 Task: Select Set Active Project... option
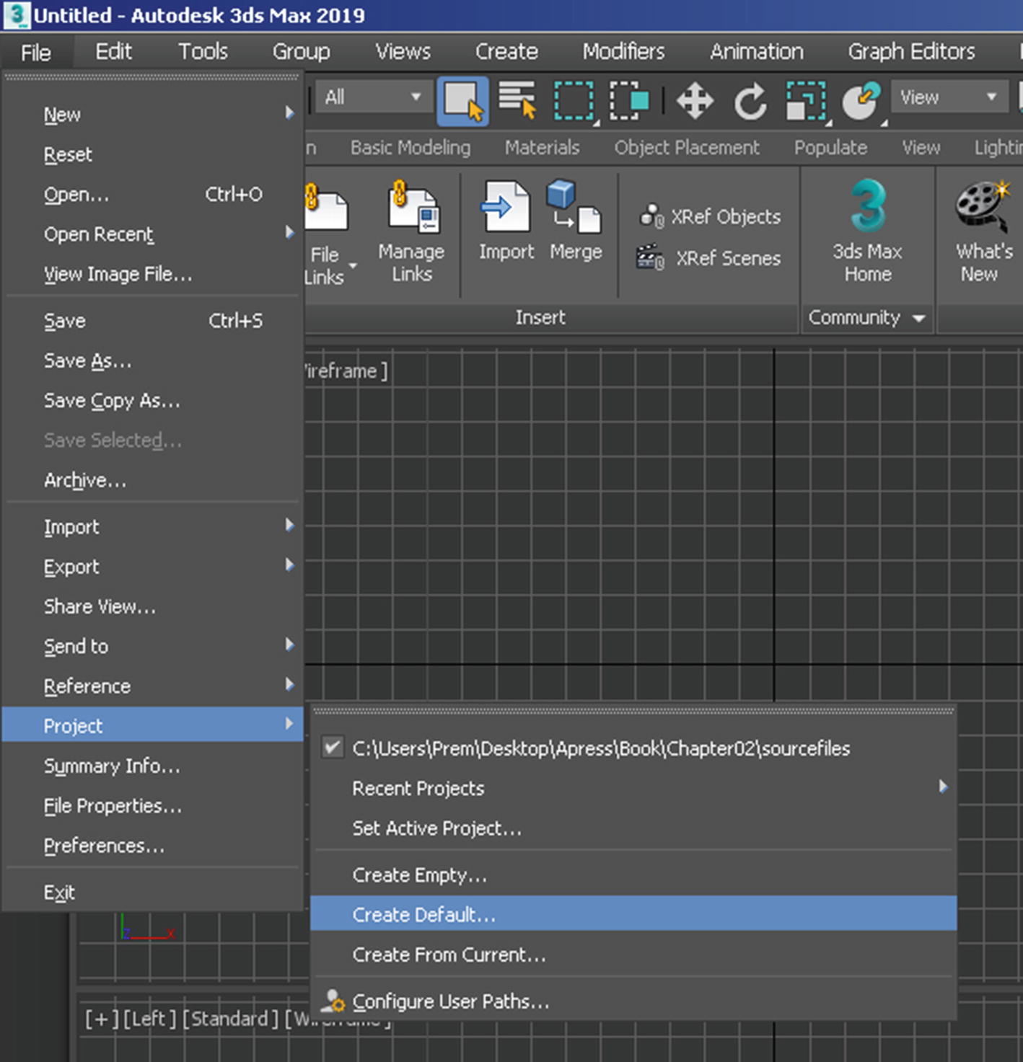(633, 828)
